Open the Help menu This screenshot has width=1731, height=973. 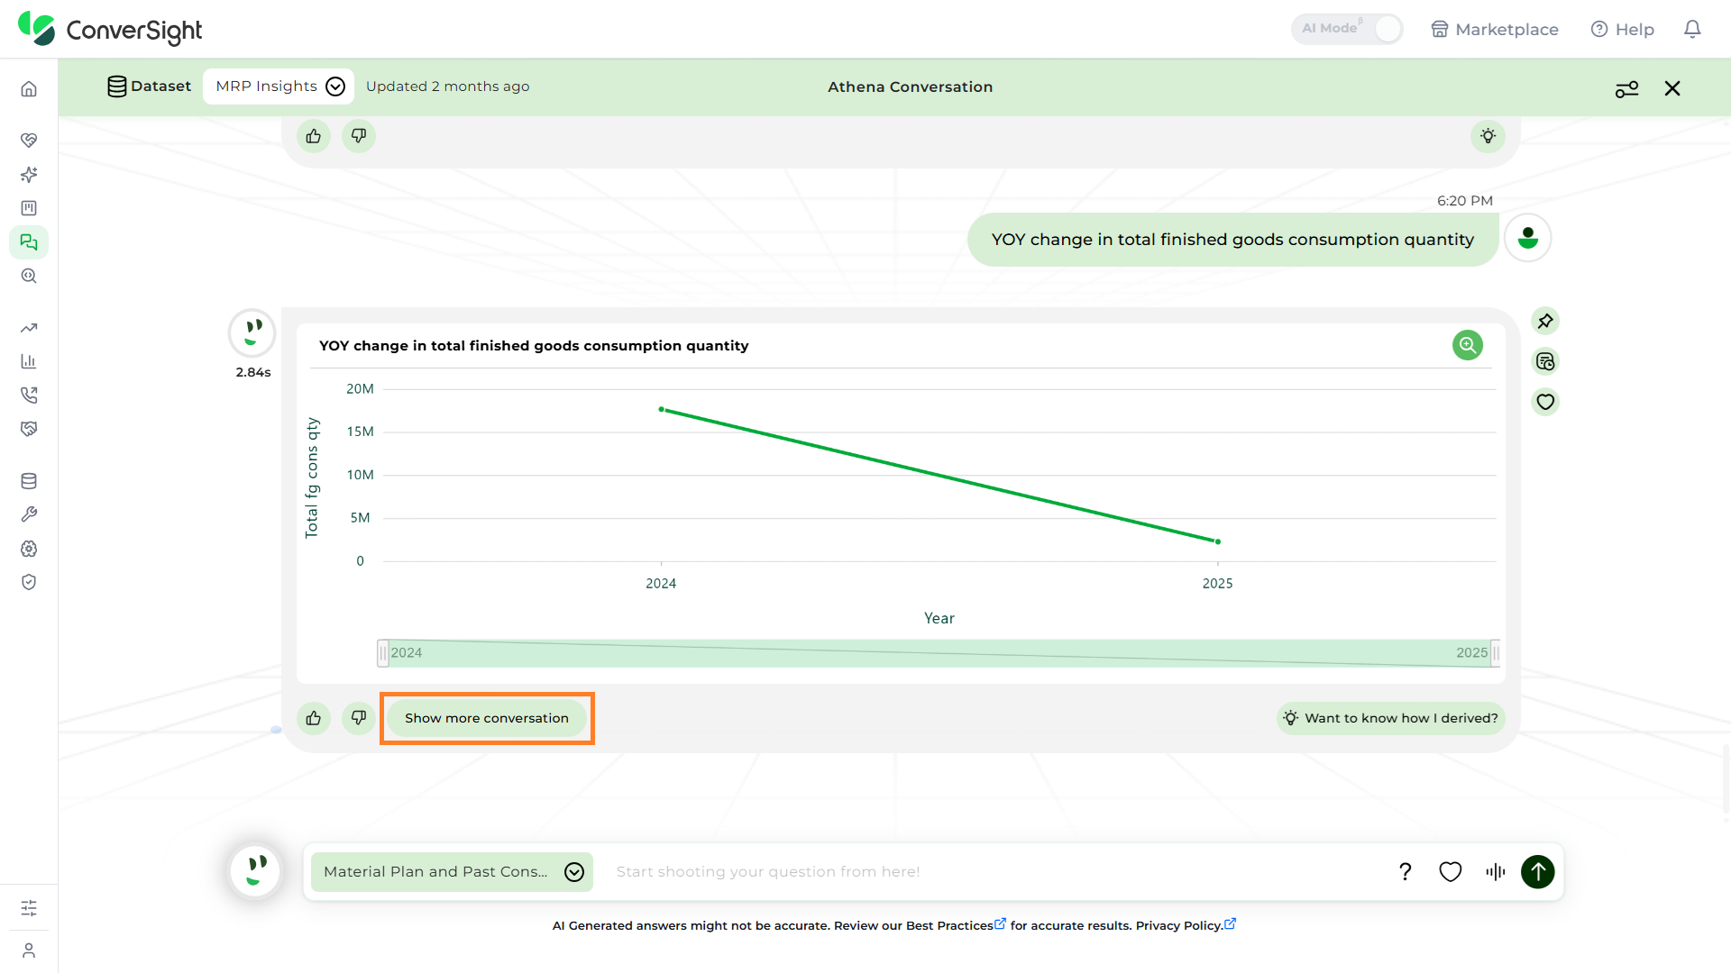(x=1623, y=29)
